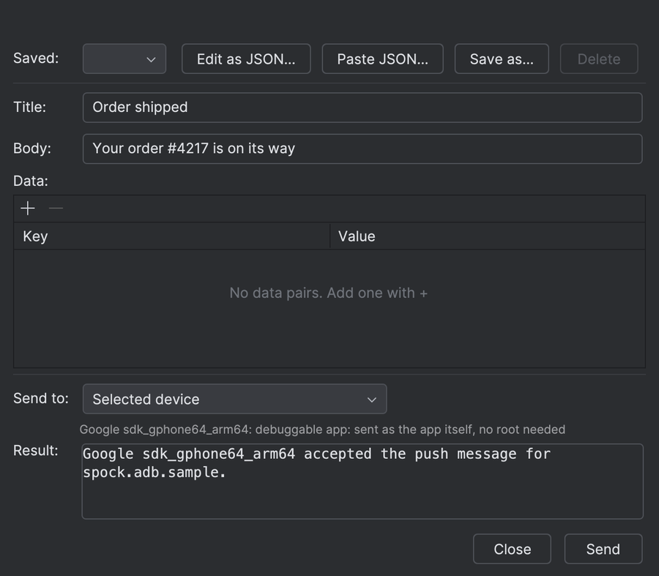Close the push message dialog
Image resolution: width=659 pixels, height=576 pixels.
512,549
